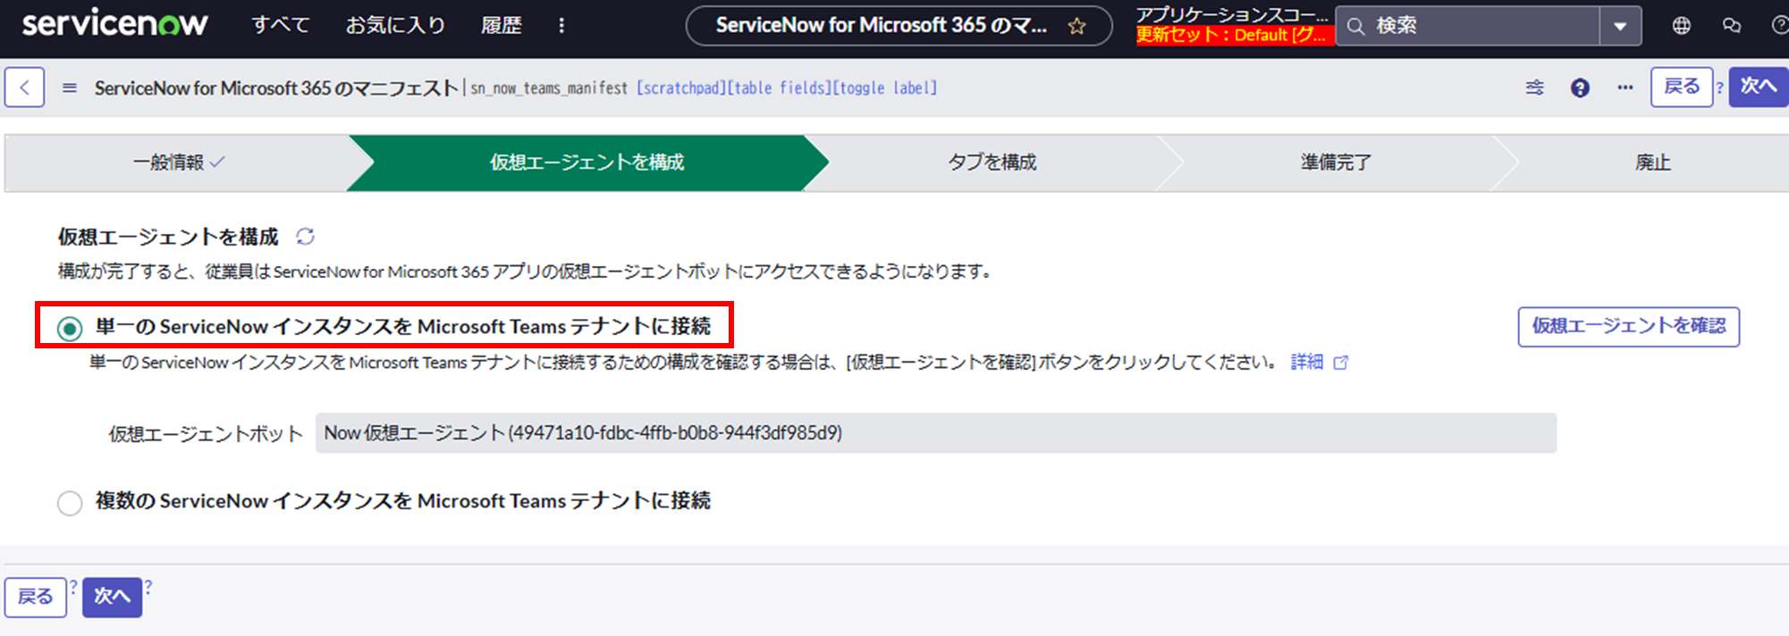Open the chat sidebar icon
1789x636 pixels.
(1732, 26)
